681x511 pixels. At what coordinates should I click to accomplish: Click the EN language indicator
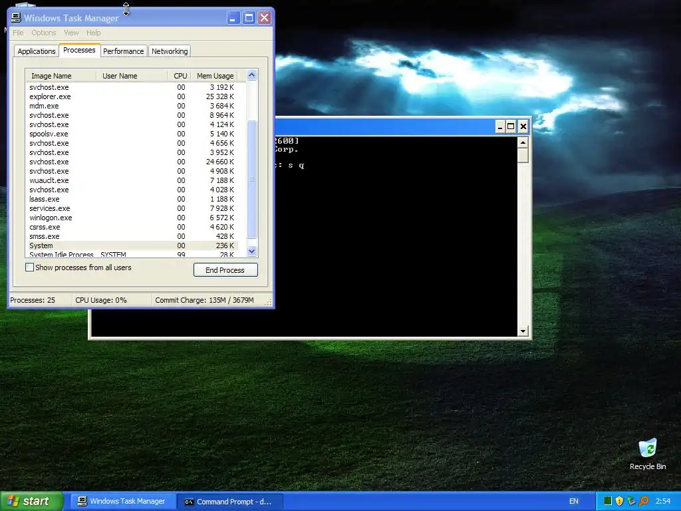click(x=574, y=501)
